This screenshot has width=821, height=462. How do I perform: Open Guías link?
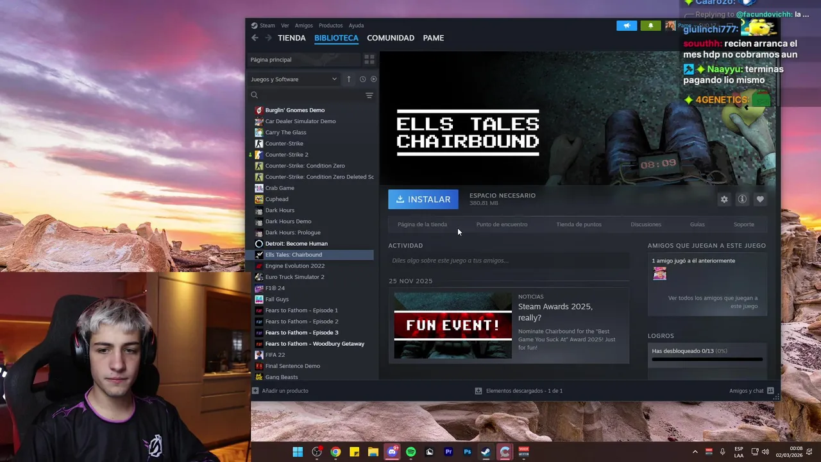697,225
